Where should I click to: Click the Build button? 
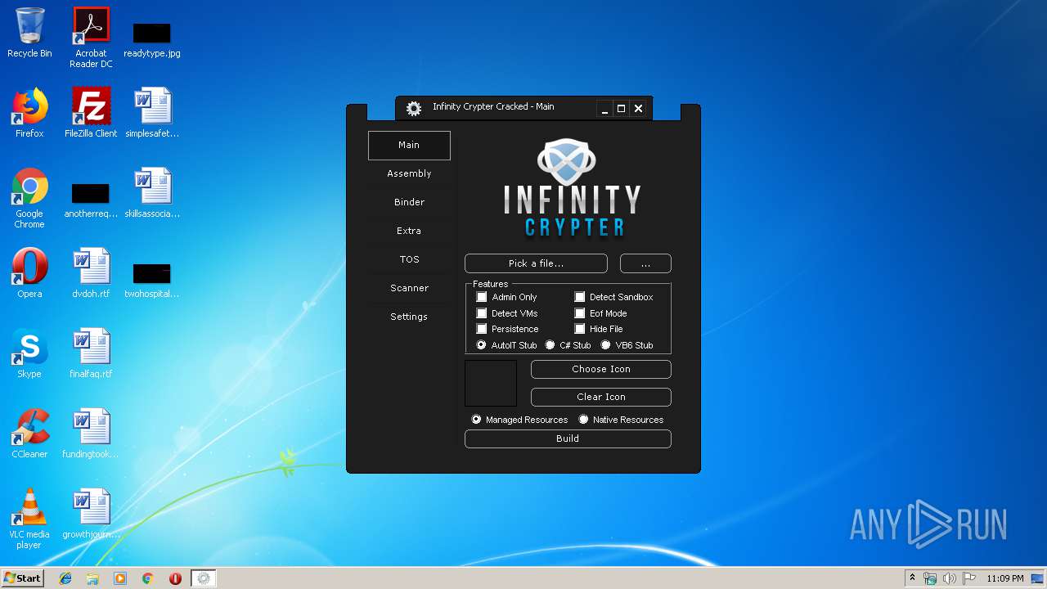click(568, 439)
